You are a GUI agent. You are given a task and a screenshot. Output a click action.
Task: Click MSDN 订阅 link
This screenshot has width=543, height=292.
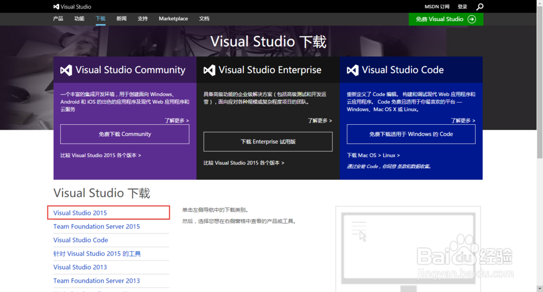coord(437,7)
